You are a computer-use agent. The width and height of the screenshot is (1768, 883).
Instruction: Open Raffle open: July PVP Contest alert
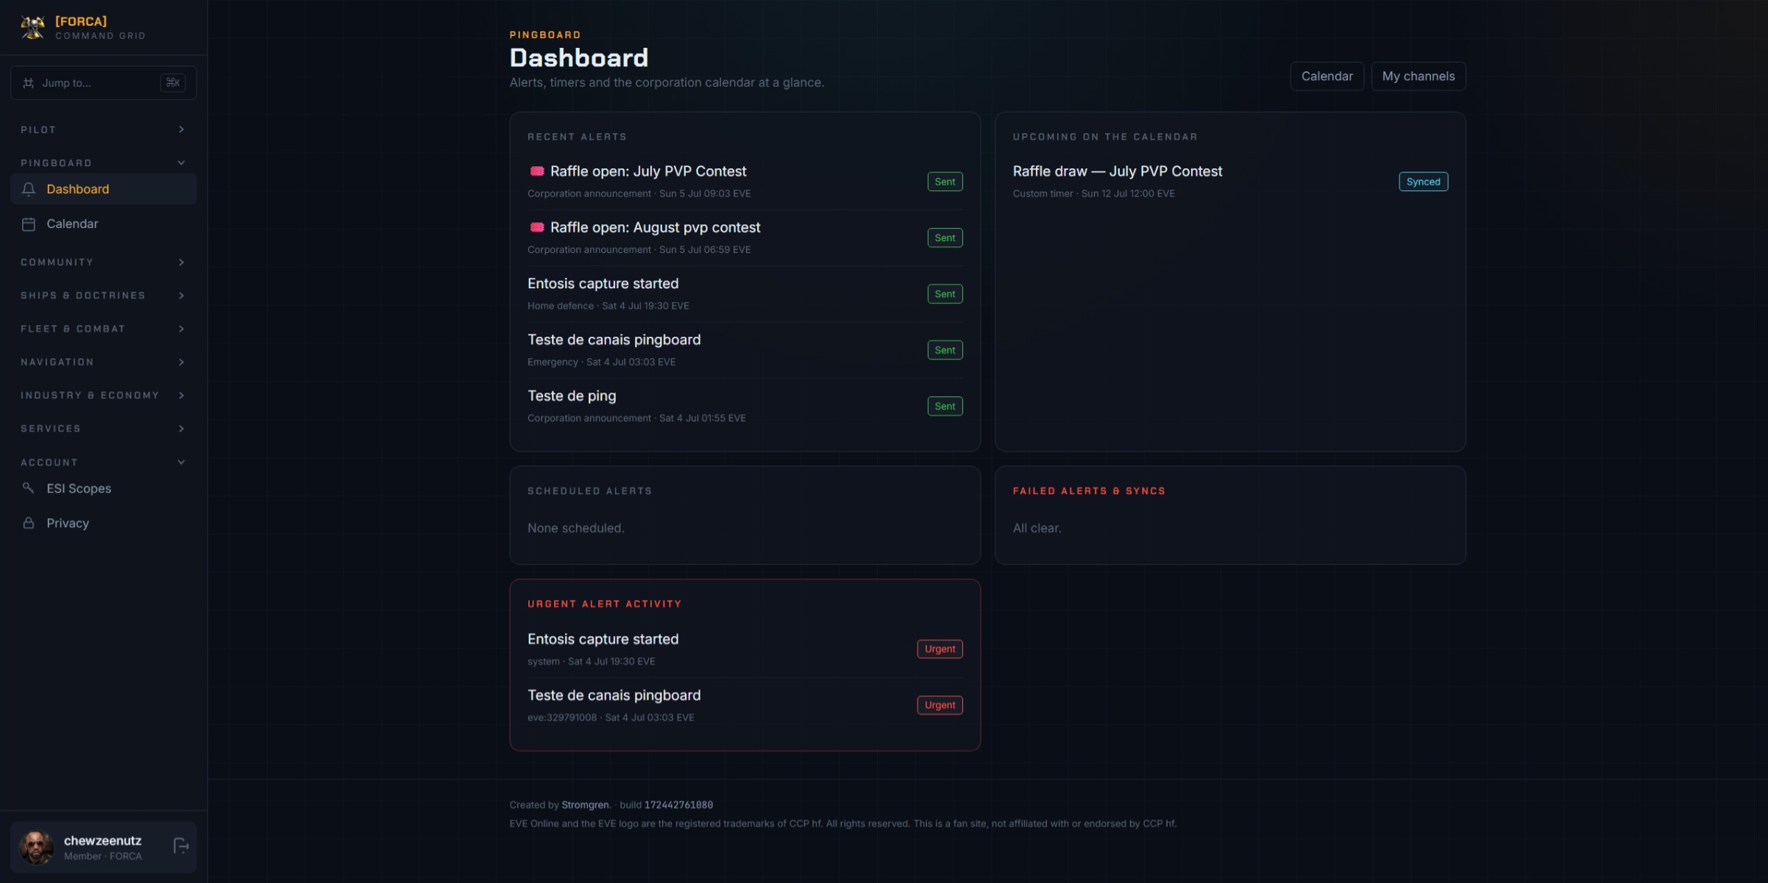pos(648,171)
